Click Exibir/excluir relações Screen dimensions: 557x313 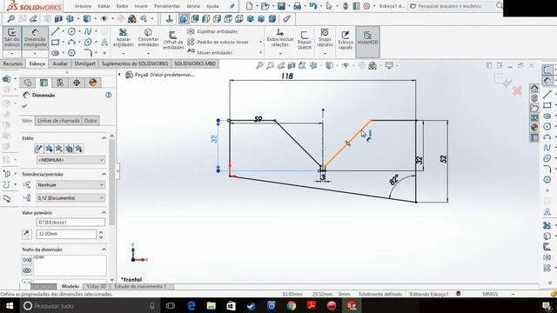coord(280,38)
